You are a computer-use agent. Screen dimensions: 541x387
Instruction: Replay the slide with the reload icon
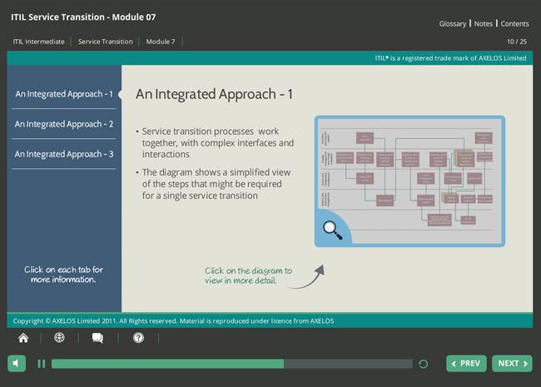[424, 364]
